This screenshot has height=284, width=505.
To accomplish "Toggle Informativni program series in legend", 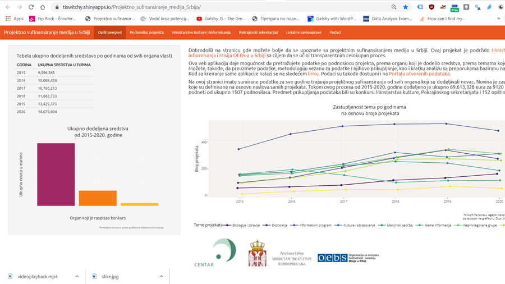I will coord(312,225).
